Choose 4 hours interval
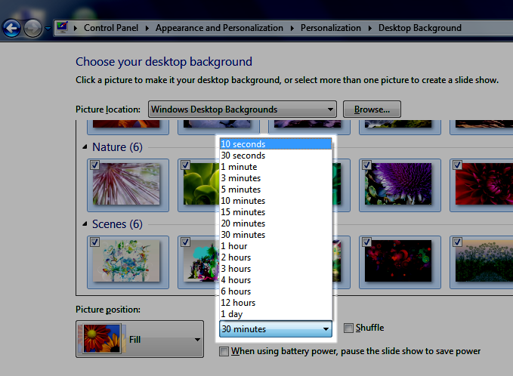Screen dimensions: 513x376 click(276, 280)
